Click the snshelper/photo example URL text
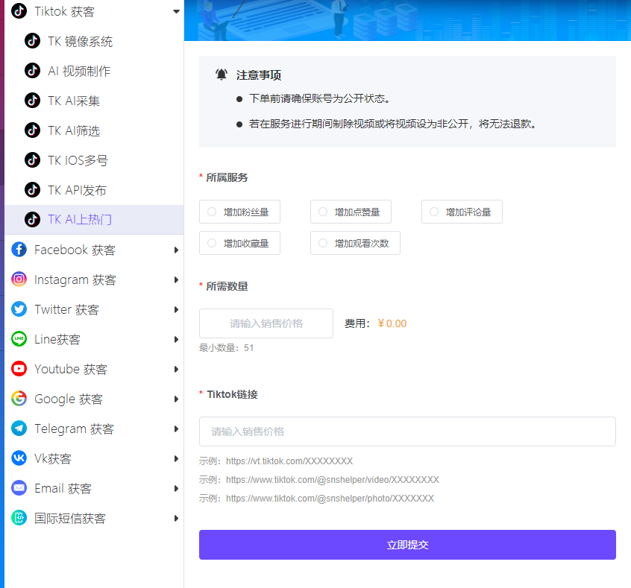The width and height of the screenshot is (631, 588). pos(330,499)
